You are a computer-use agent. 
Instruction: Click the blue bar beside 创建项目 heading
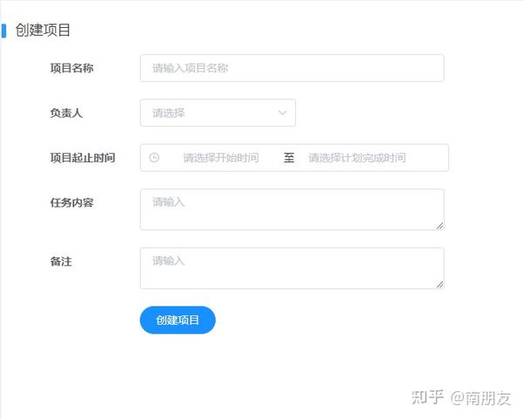pyautogui.click(x=3, y=31)
